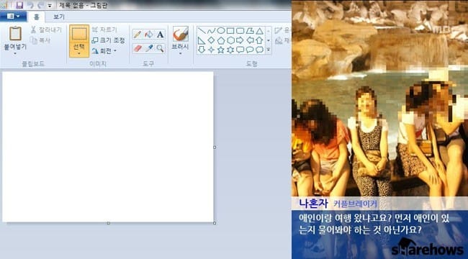Expand the 브러시 dropdown arrow

[x=180, y=54]
